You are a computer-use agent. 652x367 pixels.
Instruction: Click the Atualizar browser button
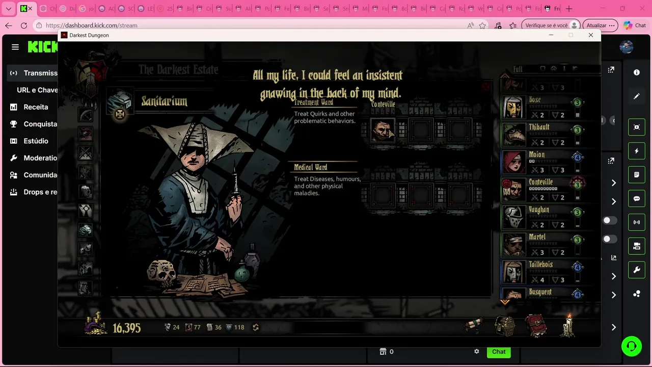click(600, 25)
